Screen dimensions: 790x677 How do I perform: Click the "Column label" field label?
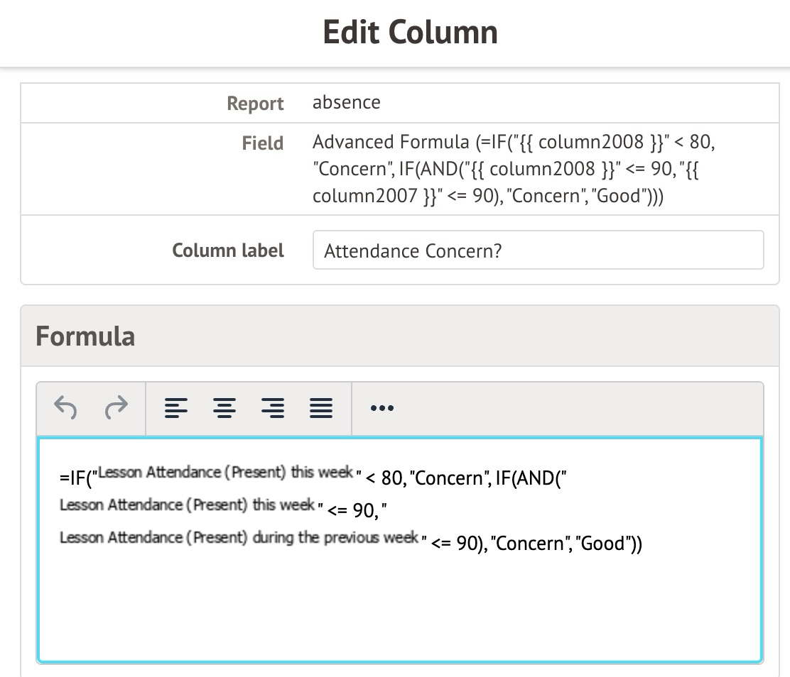[228, 251]
